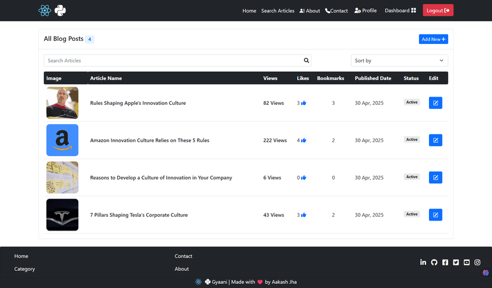This screenshot has width=492, height=288.
Task: Open Contact from the navbar
Action: point(336,11)
